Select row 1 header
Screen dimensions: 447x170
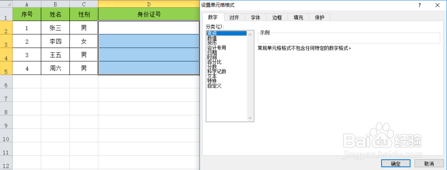[x=6, y=14]
